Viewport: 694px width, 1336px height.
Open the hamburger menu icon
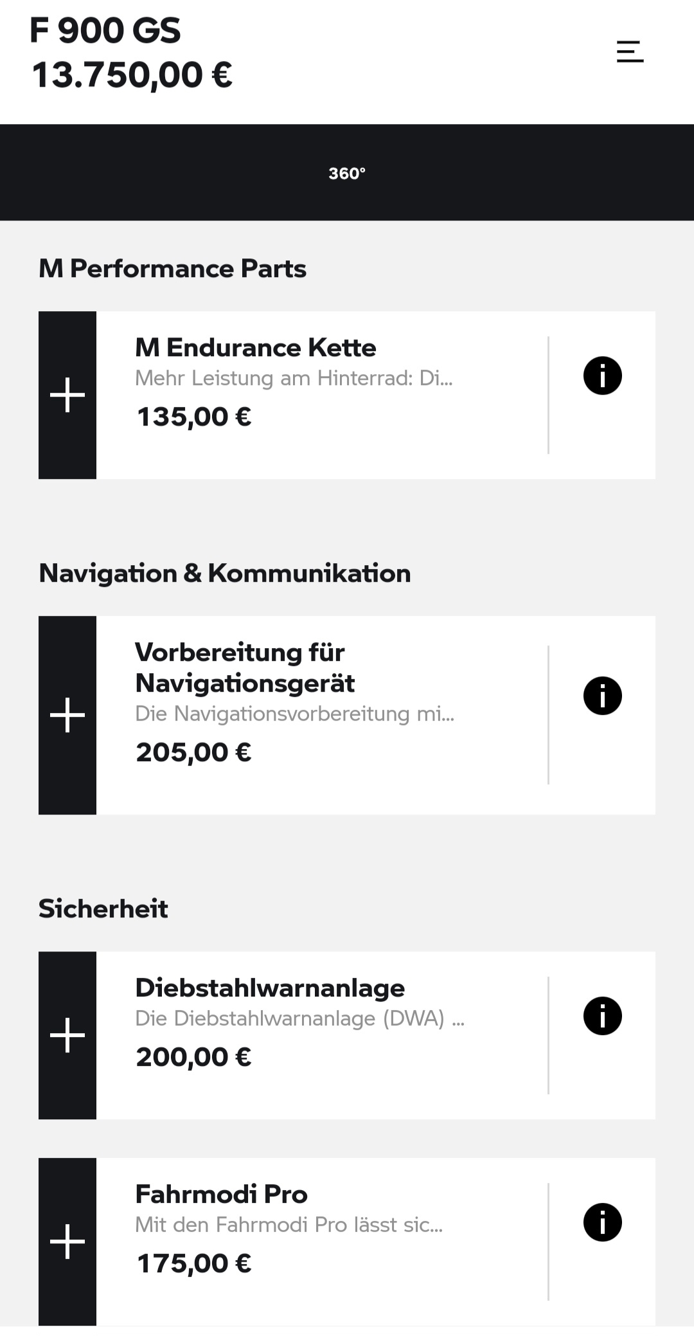(x=630, y=51)
